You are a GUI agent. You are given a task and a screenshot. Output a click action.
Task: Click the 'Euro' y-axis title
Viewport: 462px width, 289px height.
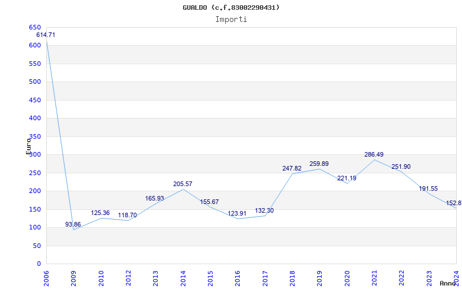point(28,146)
